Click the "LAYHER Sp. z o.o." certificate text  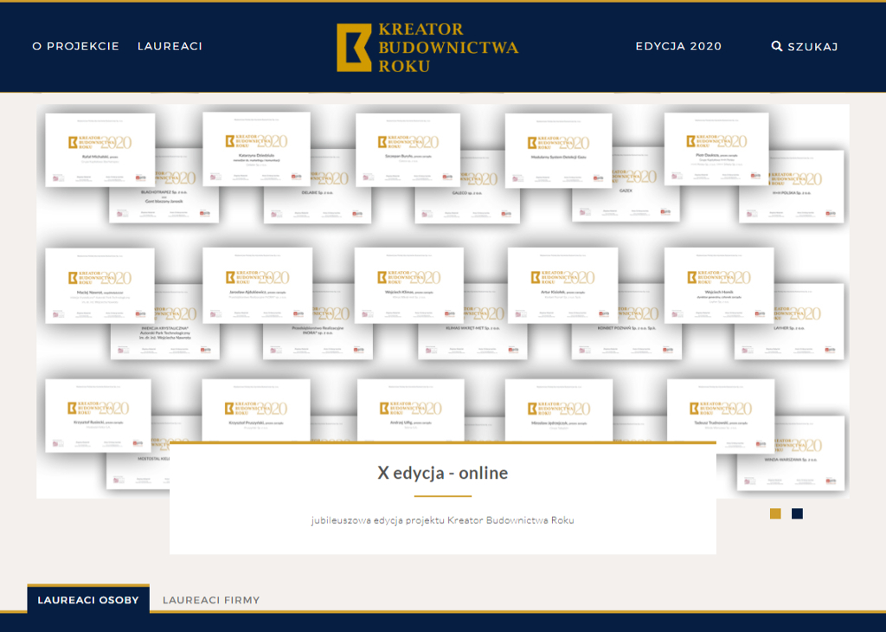click(789, 328)
